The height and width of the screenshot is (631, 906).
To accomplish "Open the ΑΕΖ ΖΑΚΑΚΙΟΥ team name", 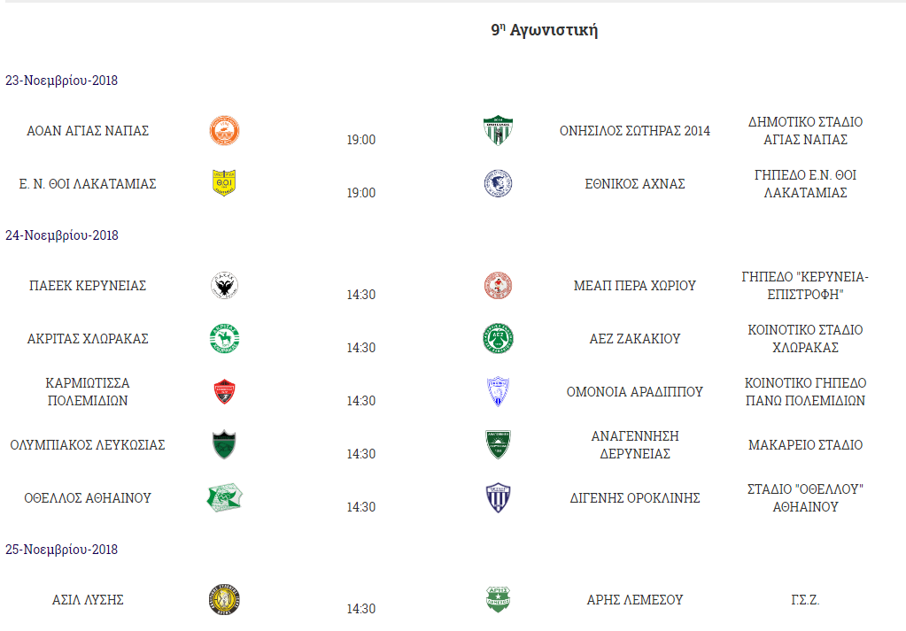I will click(634, 339).
